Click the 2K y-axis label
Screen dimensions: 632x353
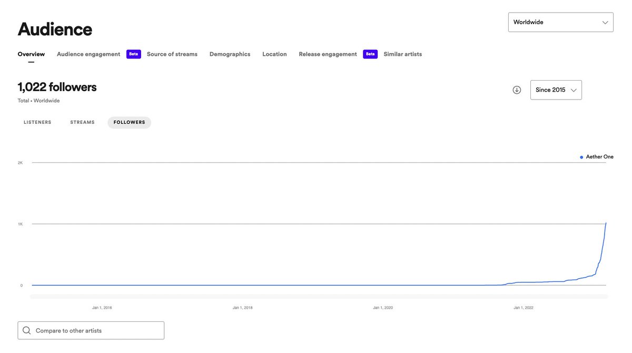[20, 163]
